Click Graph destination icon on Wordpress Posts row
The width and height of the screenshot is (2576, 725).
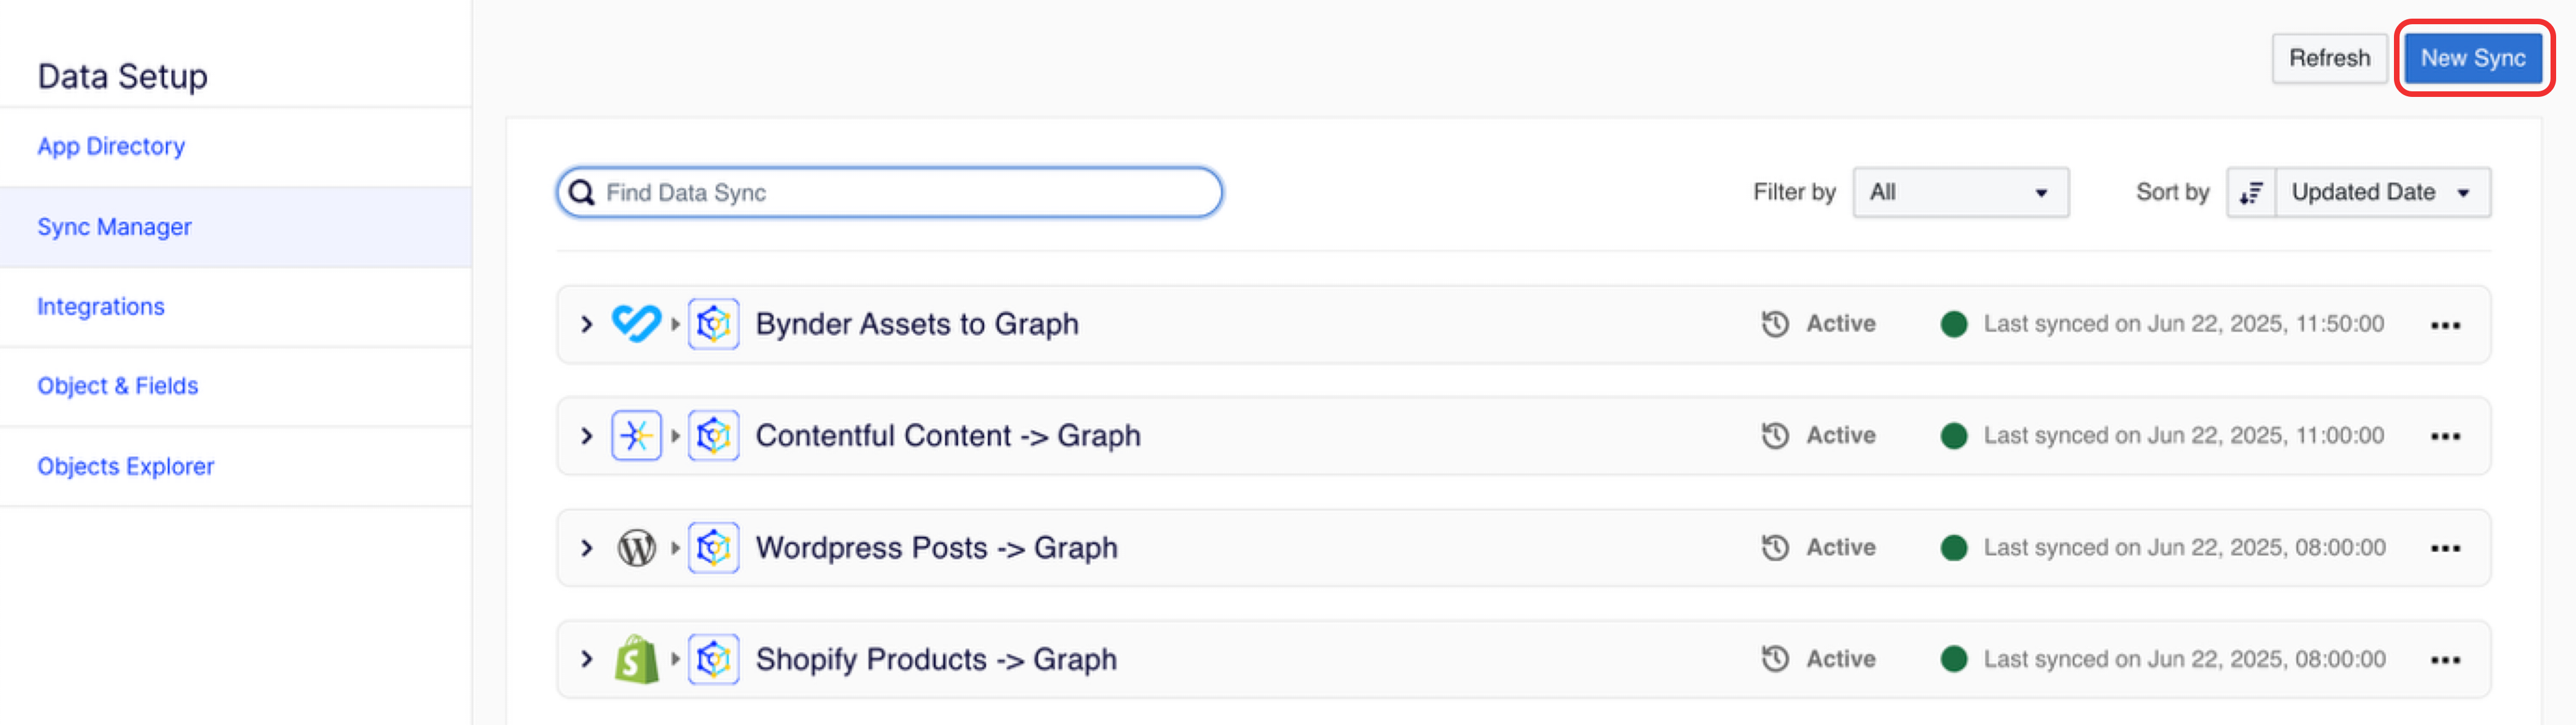[714, 548]
